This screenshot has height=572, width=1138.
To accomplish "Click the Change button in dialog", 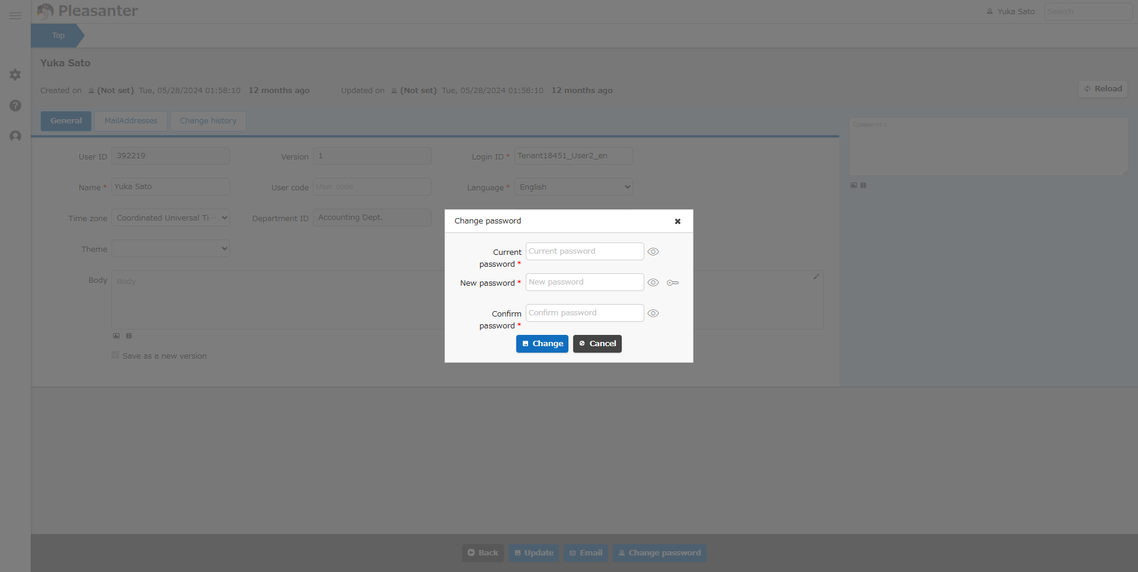I will pyautogui.click(x=542, y=344).
